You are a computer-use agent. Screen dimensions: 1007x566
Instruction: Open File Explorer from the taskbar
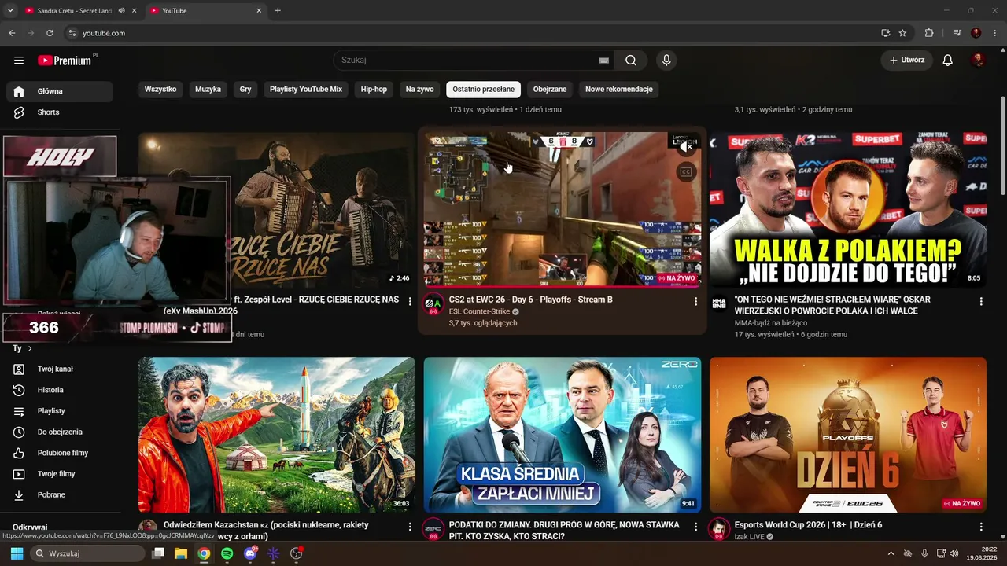180,553
